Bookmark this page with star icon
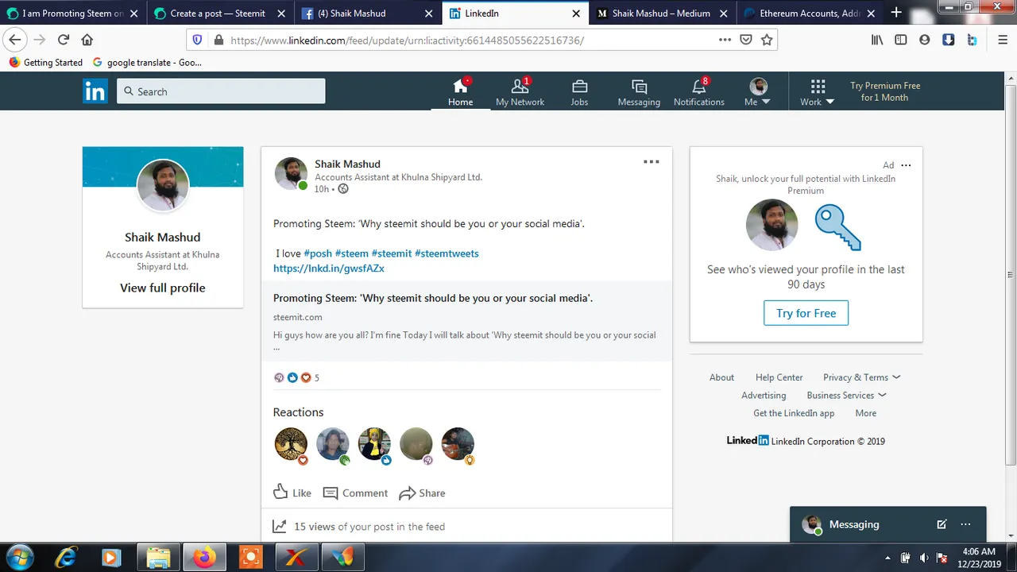Screen dimensions: 1017x572 (767, 40)
